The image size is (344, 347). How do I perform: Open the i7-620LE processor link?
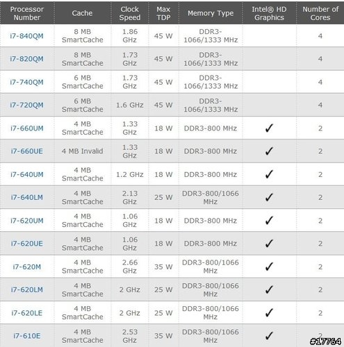pyautogui.click(x=27, y=313)
